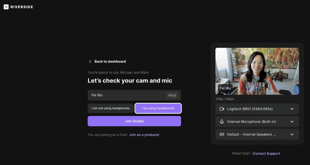Image resolution: width=310 pixels, height=165 pixels.
Task: Click the back arrow beside Back to dashboard
Action: [90, 61]
